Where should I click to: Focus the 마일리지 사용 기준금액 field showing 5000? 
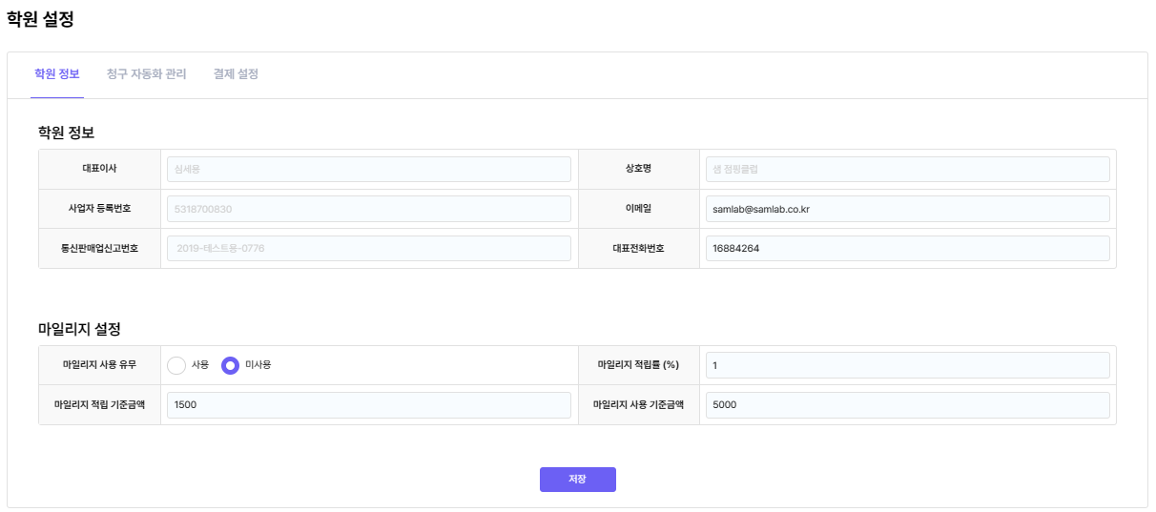click(907, 404)
